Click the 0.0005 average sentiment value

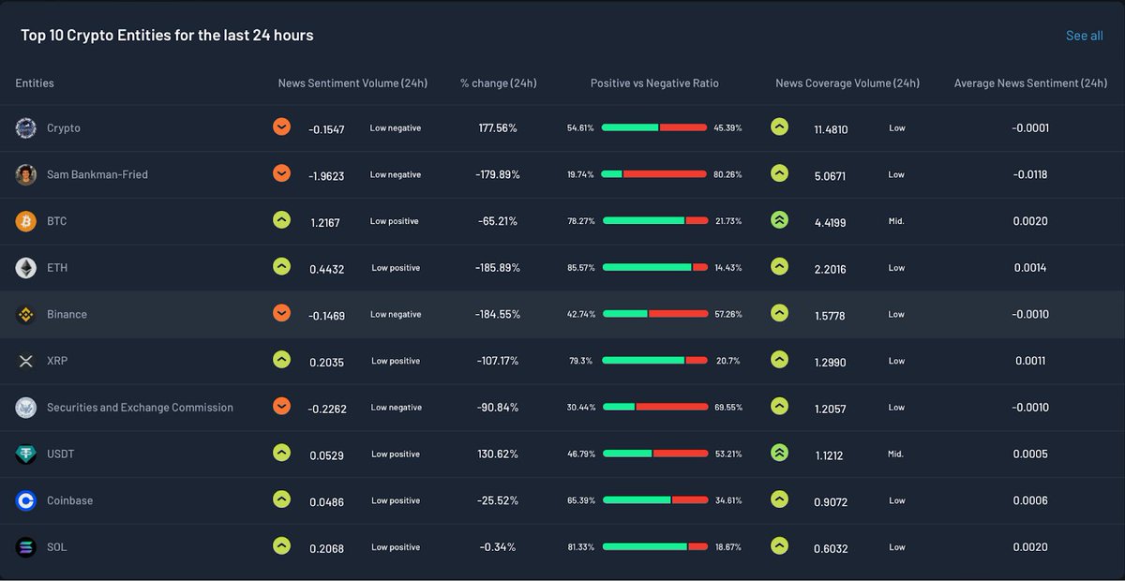(x=1030, y=454)
